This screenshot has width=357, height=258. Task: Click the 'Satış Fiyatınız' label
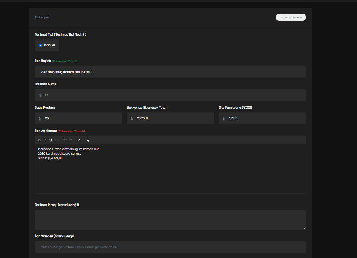click(x=45, y=108)
